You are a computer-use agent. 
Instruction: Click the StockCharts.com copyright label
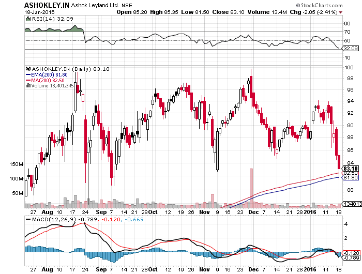pyautogui.click(x=320, y=5)
